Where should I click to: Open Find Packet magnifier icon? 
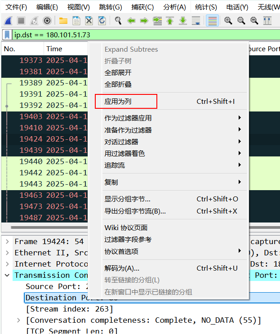click(118, 21)
